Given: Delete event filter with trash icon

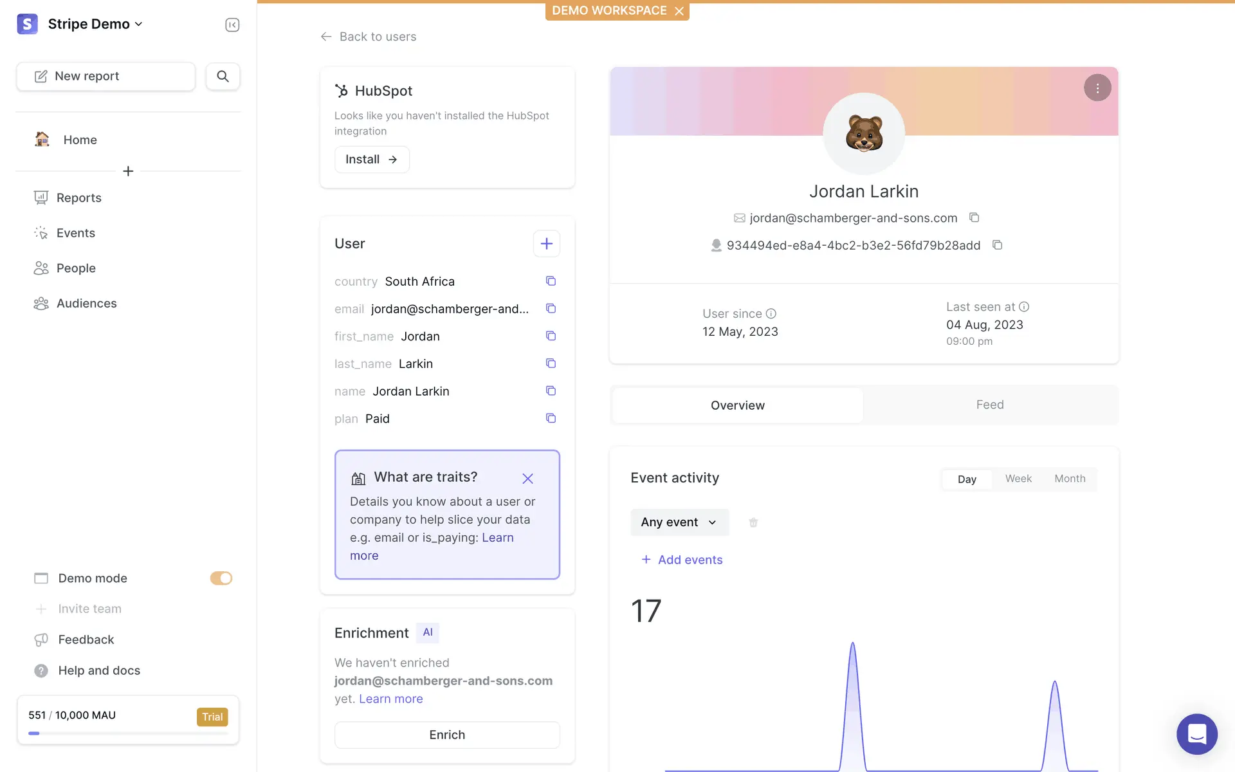Looking at the screenshot, I should pyautogui.click(x=753, y=522).
